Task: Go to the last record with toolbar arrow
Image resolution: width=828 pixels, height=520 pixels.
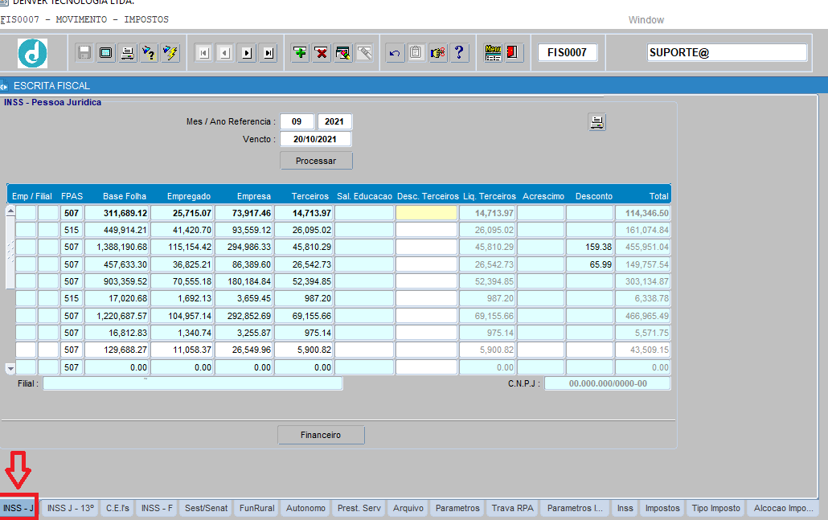Action: tap(268, 53)
